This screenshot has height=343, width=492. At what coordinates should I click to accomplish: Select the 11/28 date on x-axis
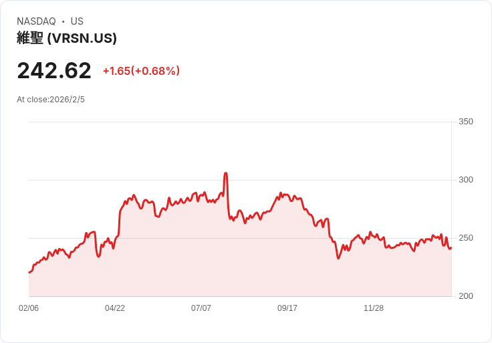click(374, 308)
